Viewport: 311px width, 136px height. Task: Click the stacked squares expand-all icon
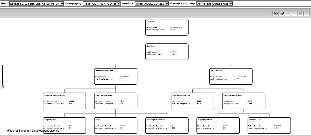pyautogui.click(x=282, y=13)
